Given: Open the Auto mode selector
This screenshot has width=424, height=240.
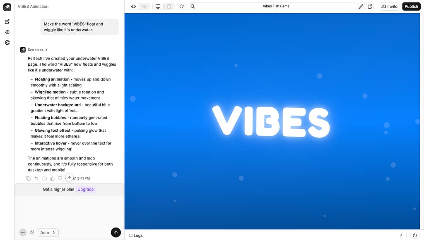Looking at the screenshot, I should [x=48, y=233].
